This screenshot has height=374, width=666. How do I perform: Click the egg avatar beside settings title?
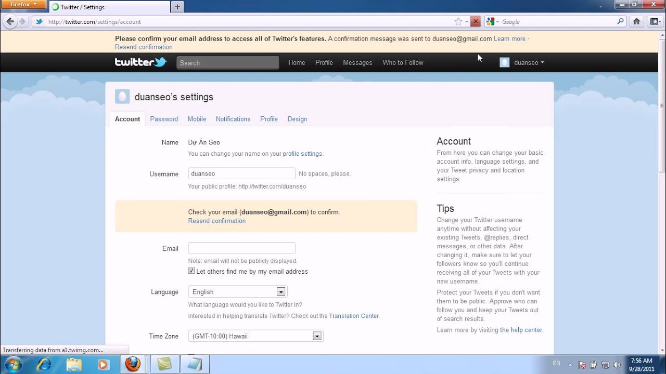[x=122, y=97]
